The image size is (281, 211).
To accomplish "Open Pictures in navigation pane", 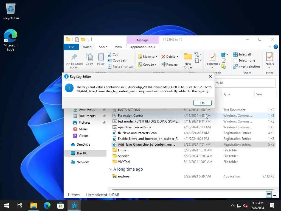I will pyautogui.click(x=84, y=122).
